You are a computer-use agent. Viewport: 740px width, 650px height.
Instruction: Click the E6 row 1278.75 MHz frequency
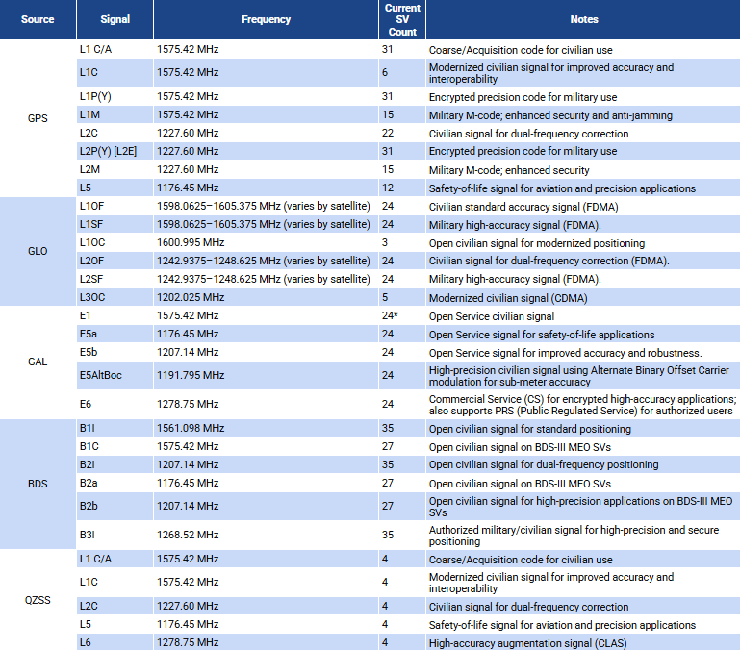tap(266, 404)
